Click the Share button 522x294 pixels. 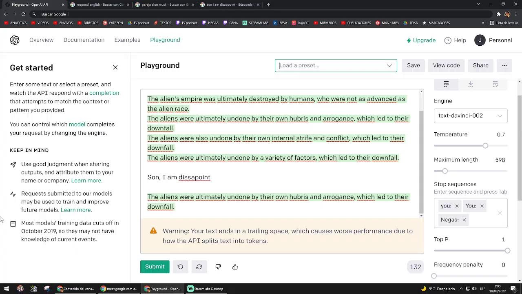coord(480,65)
